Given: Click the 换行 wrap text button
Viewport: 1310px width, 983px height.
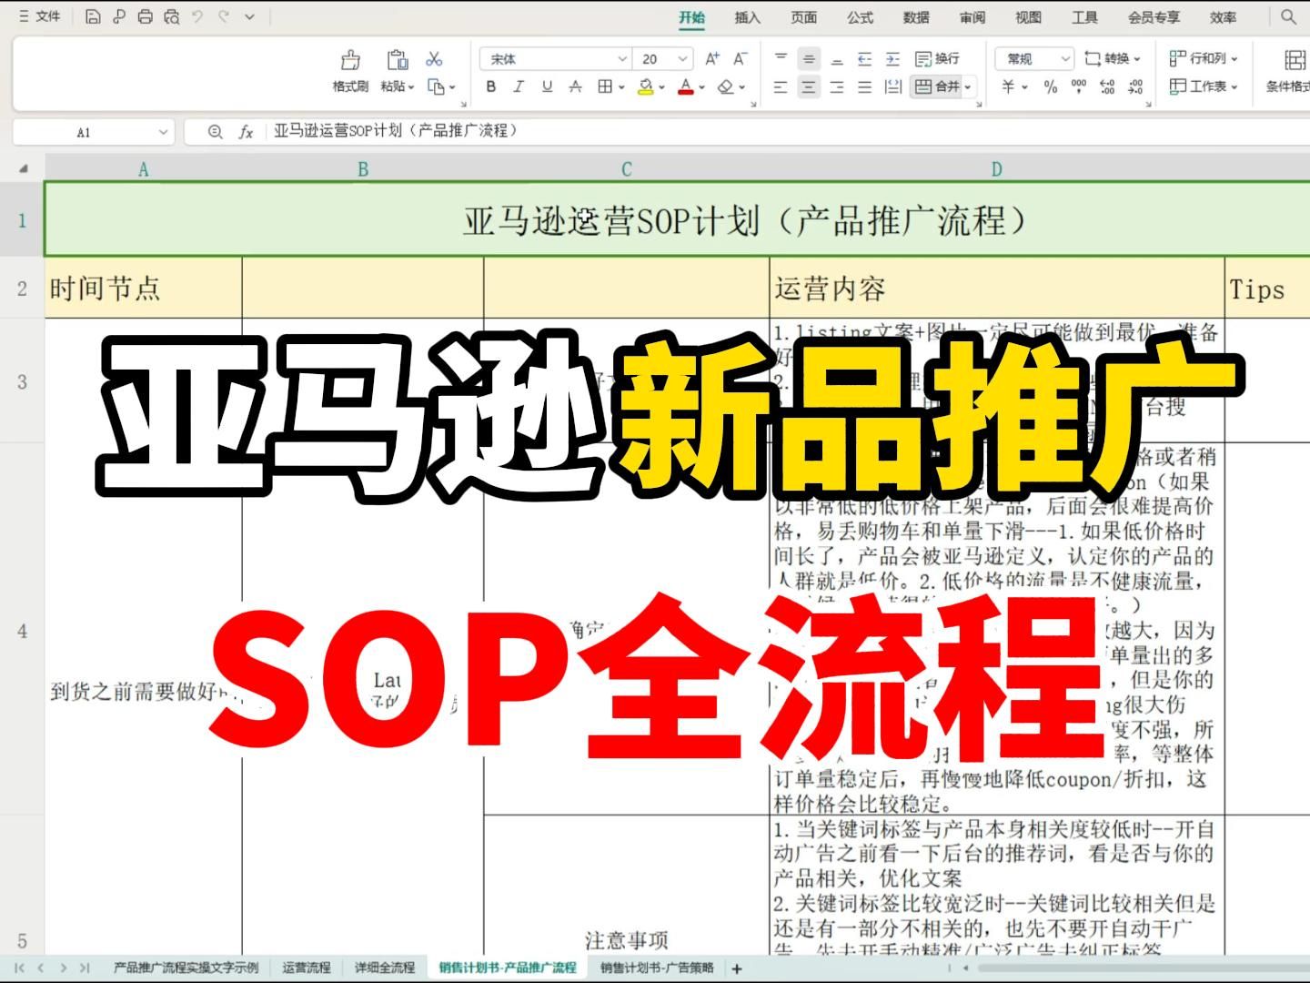Looking at the screenshot, I should point(937,59).
